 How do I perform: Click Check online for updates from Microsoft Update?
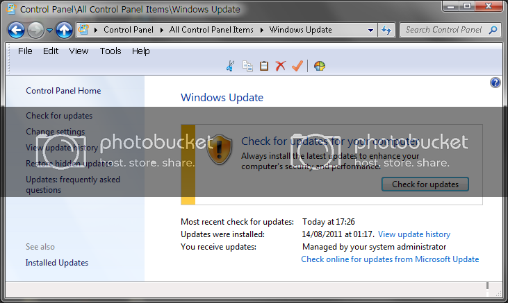coord(390,259)
